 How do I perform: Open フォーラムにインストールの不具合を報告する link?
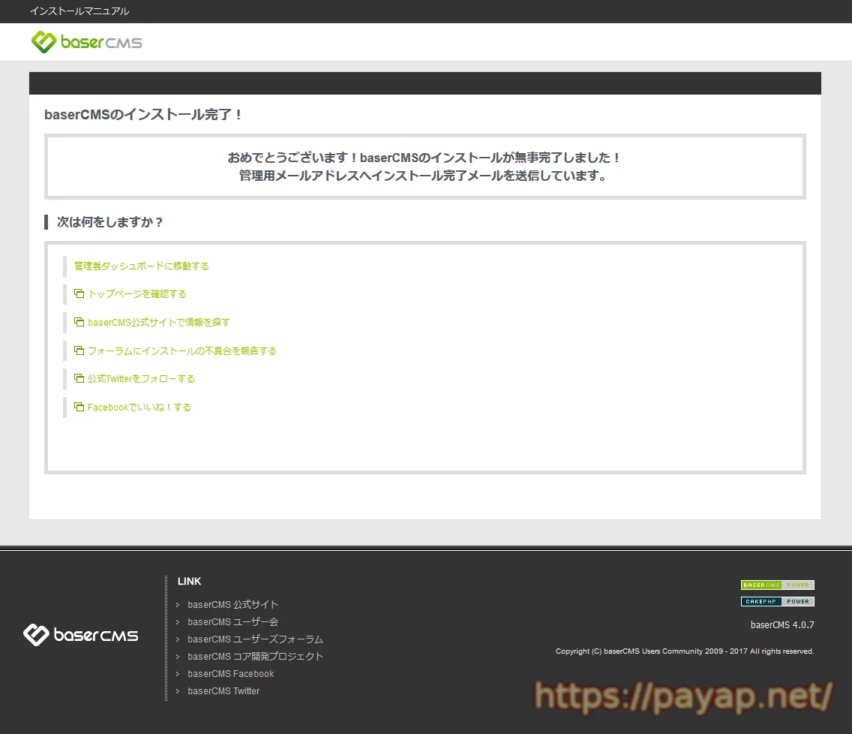tap(182, 350)
